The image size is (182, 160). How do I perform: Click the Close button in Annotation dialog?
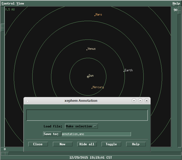point(38,144)
